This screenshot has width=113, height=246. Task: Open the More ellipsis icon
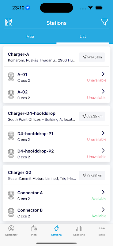point(102,228)
